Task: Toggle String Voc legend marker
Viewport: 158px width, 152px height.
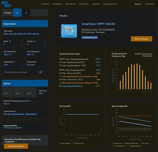Action: click(x=112, y=143)
